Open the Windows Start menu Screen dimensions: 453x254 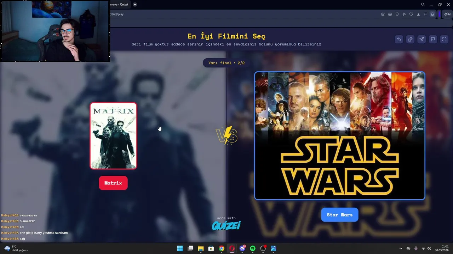[x=180, y=248]
